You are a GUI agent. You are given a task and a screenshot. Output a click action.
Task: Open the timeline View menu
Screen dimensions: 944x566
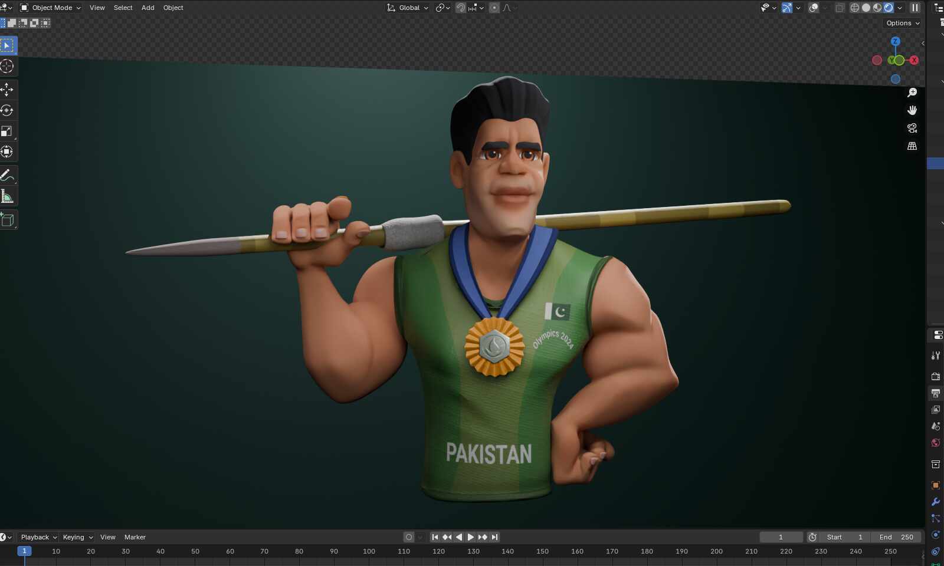(x=108, y=537)
